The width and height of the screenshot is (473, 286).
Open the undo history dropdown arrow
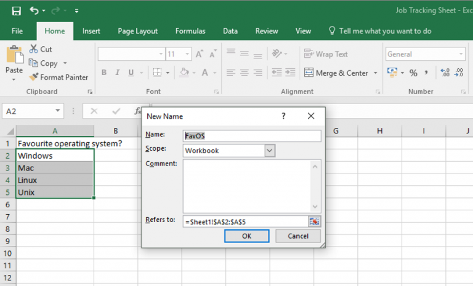click(x=44, y=11)
